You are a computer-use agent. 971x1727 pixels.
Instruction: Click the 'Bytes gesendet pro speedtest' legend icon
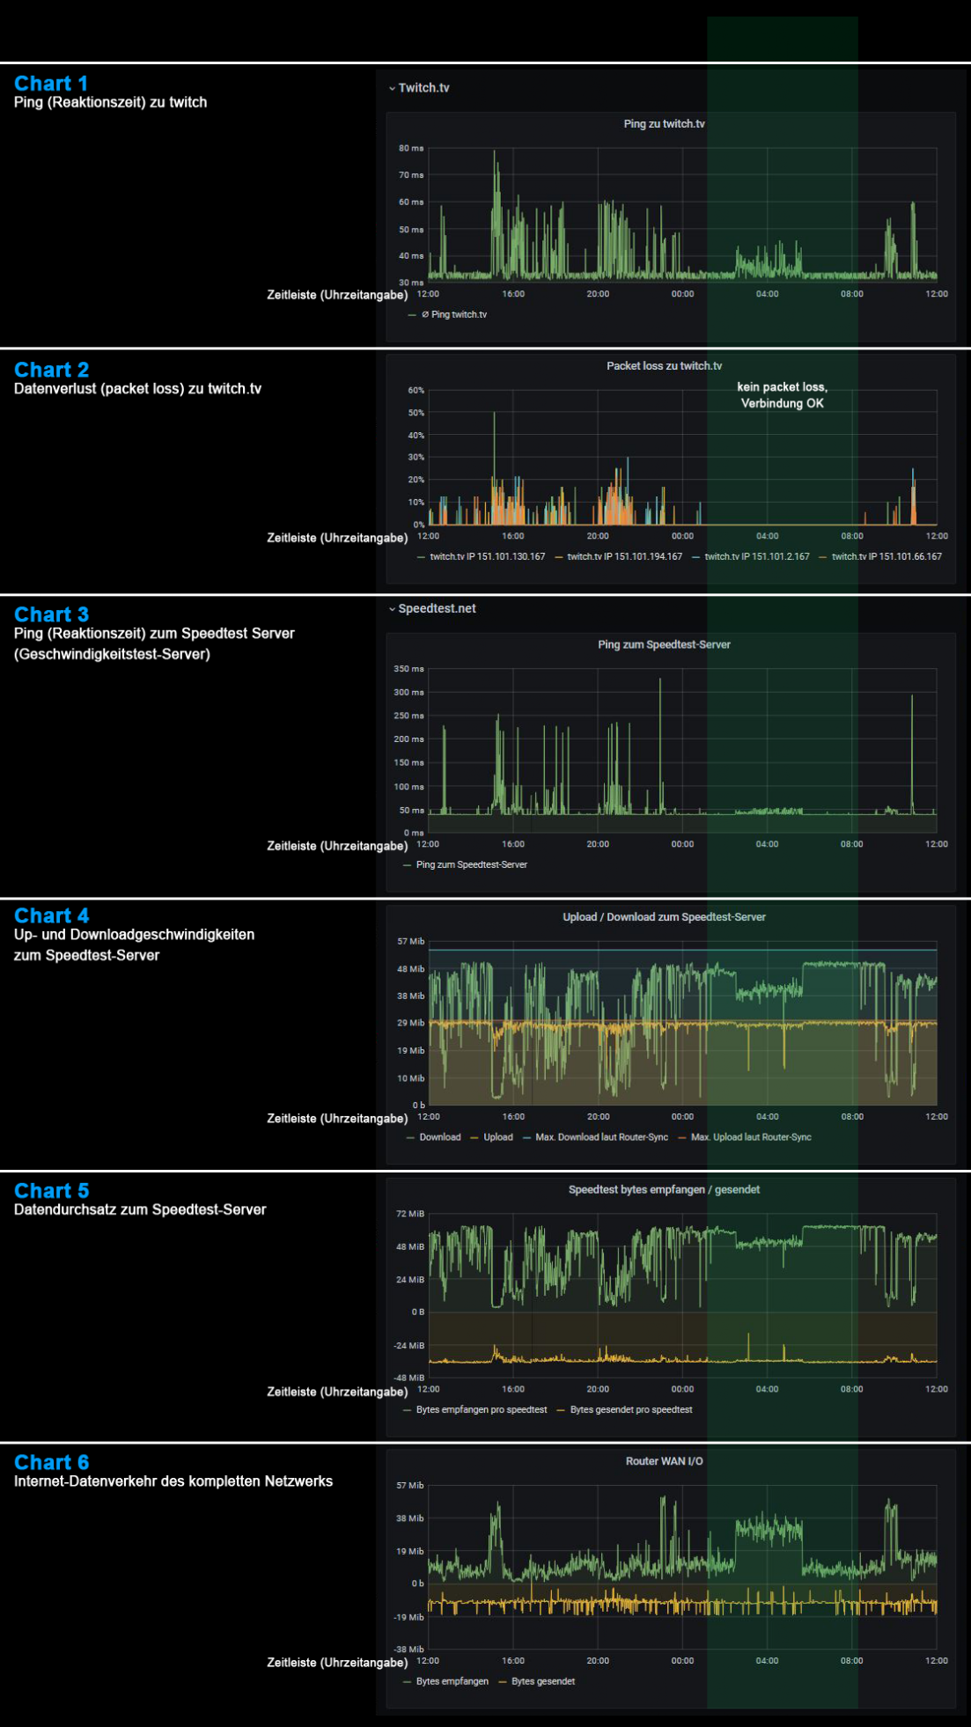(561, 1411)
